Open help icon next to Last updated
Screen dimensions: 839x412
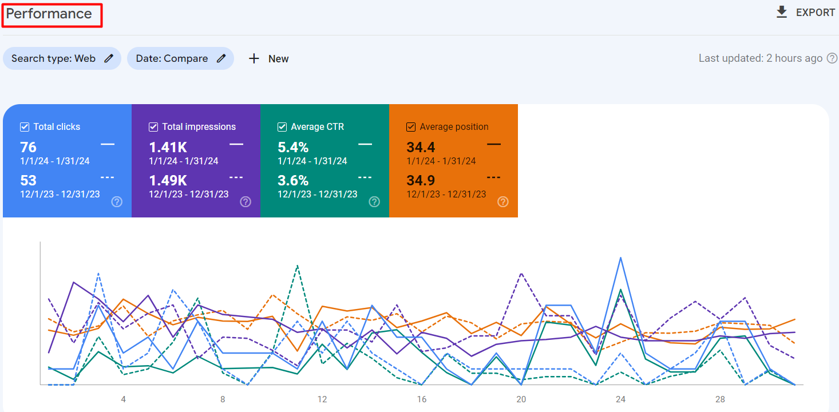tap(832, 58)
